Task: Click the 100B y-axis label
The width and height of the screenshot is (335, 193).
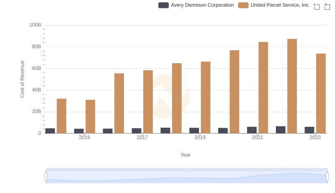Action: click(35, 25)
